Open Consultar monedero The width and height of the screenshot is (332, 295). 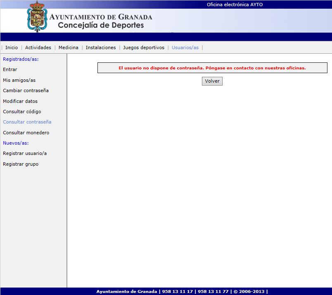click(26, 133)
